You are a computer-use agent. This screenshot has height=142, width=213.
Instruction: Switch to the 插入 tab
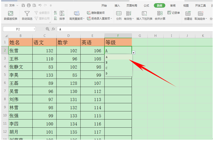[117, 6]
